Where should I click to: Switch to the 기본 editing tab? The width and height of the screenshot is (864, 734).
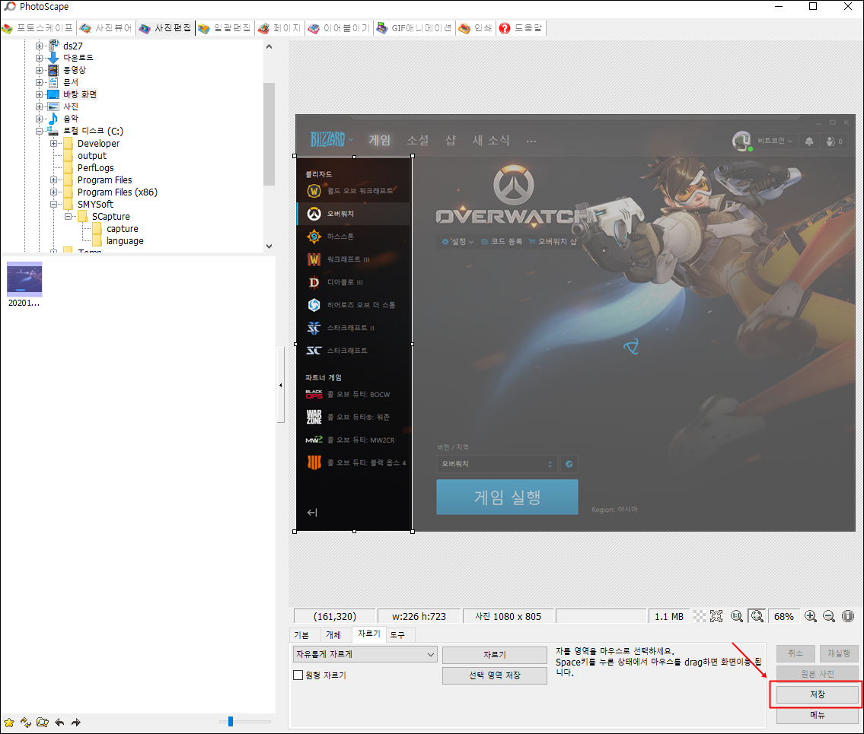click(x=301, y=635)
